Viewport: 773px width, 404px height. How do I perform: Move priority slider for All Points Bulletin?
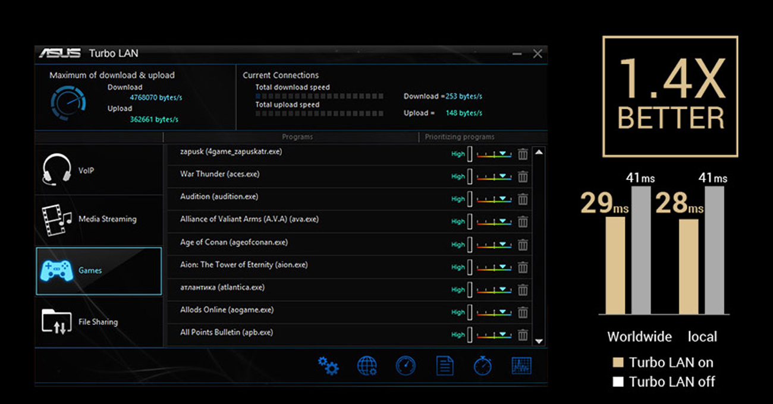click(494, 334)
